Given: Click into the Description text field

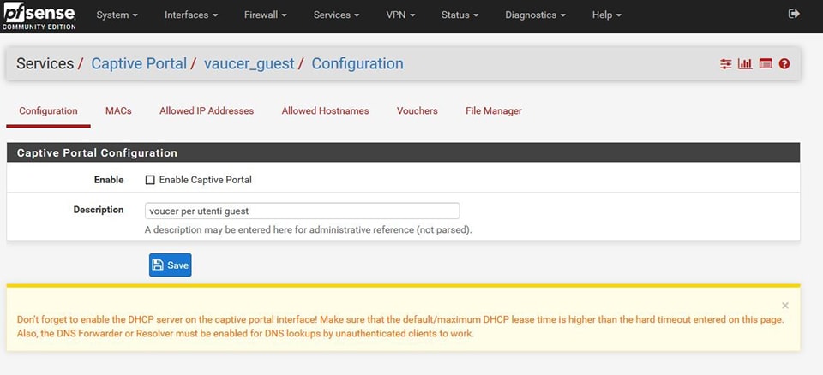Looking at the screenshot, I should click(x=302, y=211).
